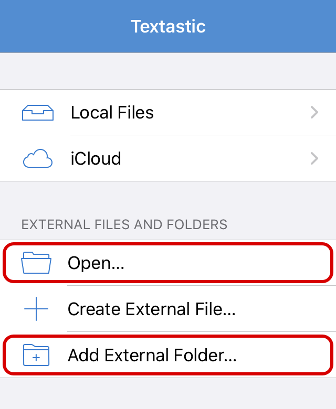336x409 pixels.
Task: Click the Textastic title in header
Action: coord(168,26)
